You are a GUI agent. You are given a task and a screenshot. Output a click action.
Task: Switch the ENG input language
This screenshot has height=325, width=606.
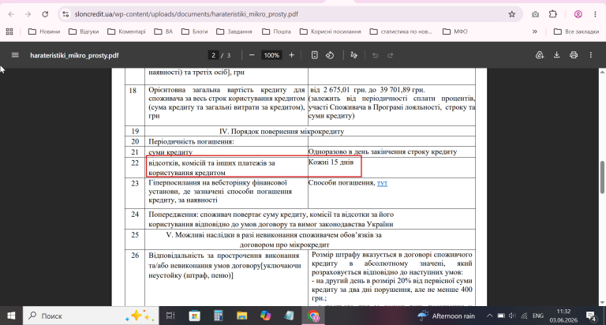[x=537, y=316]
